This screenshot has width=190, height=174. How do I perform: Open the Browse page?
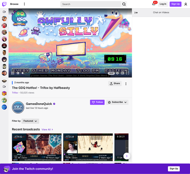(14, 4)
